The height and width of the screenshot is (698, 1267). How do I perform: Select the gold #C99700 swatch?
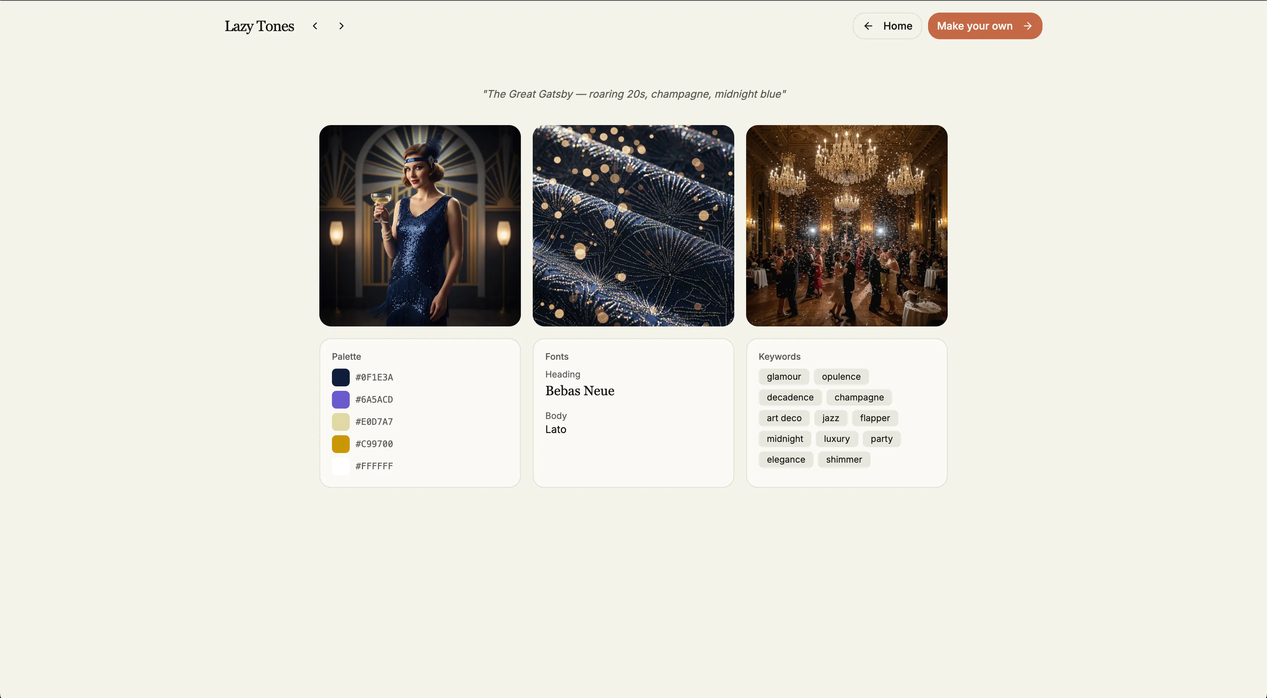pyautogui.click(x=340, y=444)
